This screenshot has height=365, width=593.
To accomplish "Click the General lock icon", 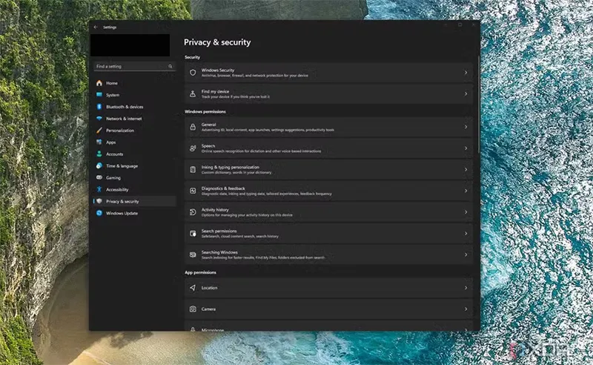I will pyautogui.click(x=193, y=127).
